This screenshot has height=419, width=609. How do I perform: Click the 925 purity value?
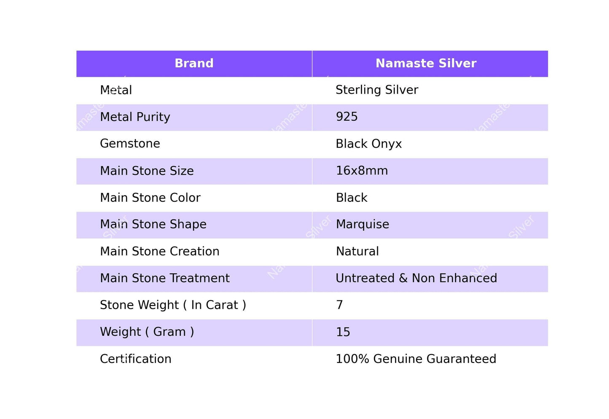click(x=346, y=117)
